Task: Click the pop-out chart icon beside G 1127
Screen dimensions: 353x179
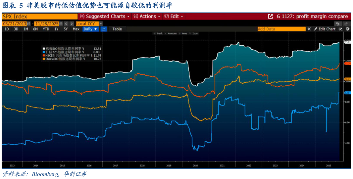Action: pyautogui.click(x=270, y=16)
